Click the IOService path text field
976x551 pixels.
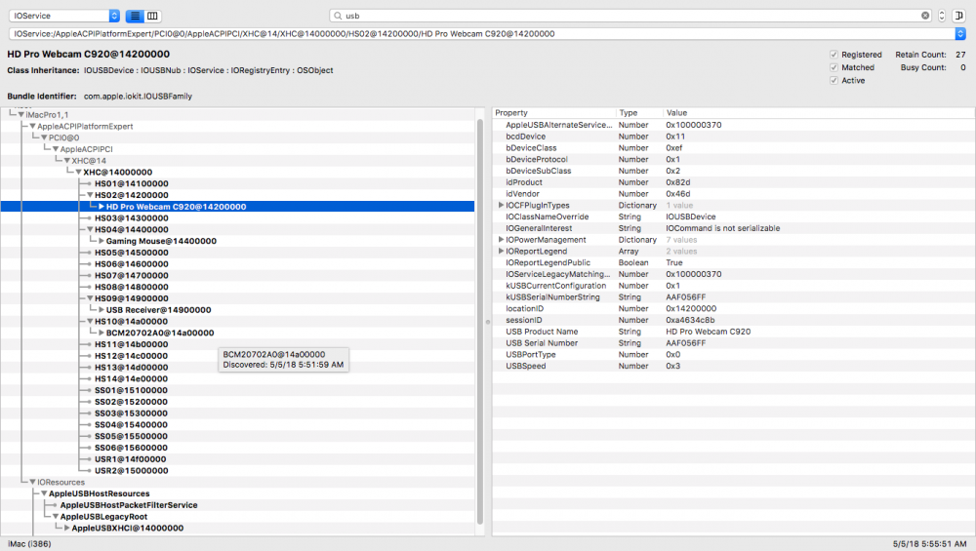482,33
